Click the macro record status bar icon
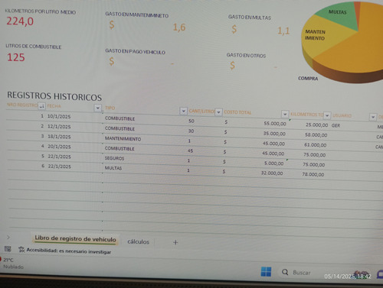Image resolution: width=383 pixels, height=288 pixels. [x=8, y=249]
